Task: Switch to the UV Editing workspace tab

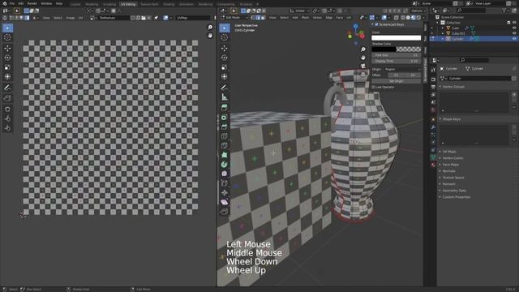Action: [128, 4]
